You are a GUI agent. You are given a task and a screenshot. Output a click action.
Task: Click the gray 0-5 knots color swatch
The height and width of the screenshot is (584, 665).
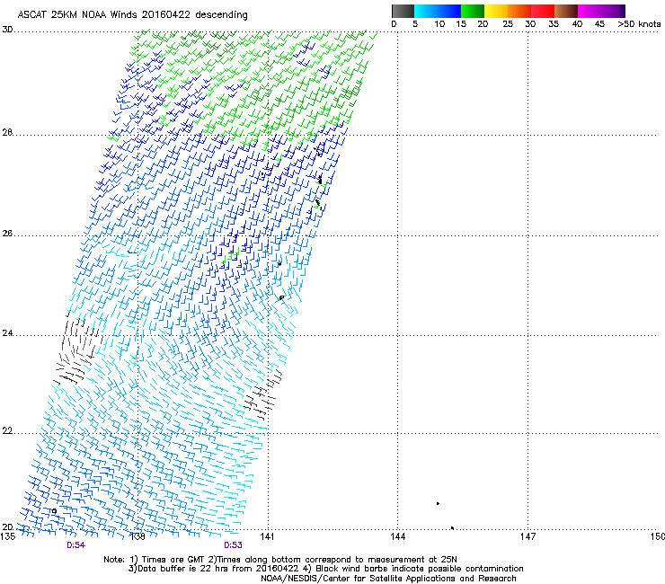tap(403, 11)
